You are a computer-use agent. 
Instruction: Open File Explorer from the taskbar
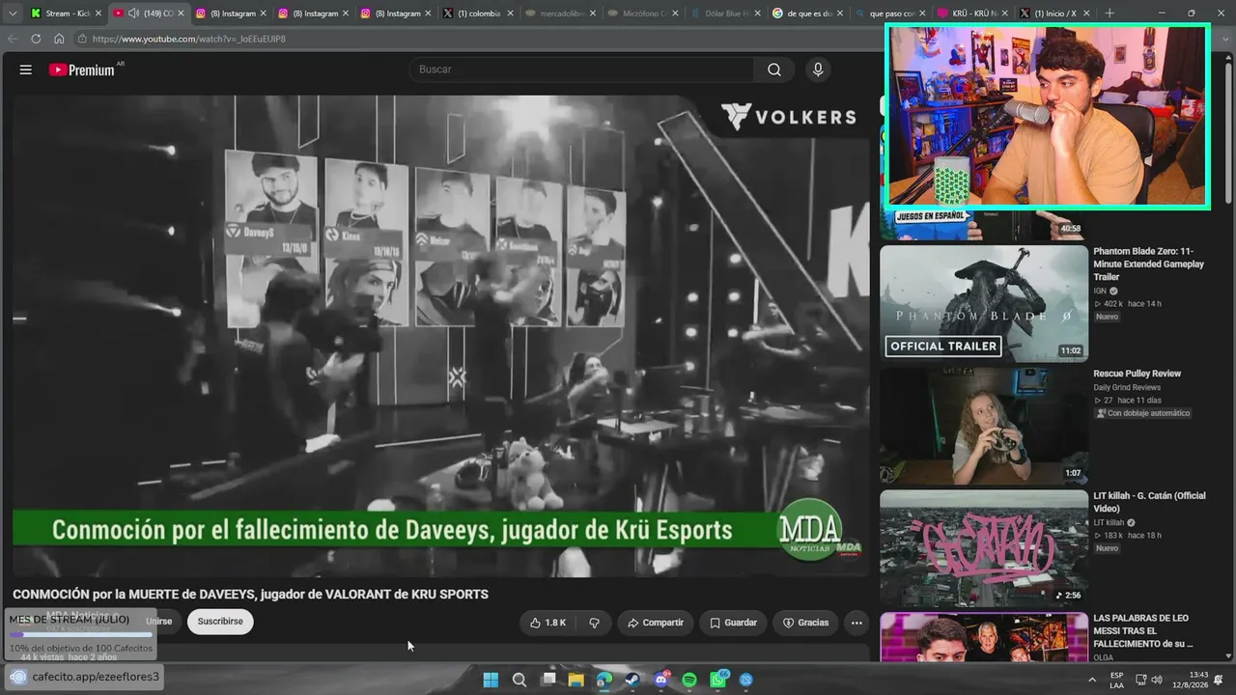pos(576,680)
